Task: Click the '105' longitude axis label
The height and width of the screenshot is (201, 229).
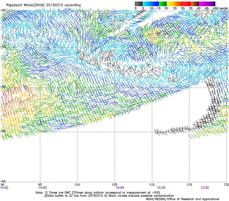Action: click(114, 185)
